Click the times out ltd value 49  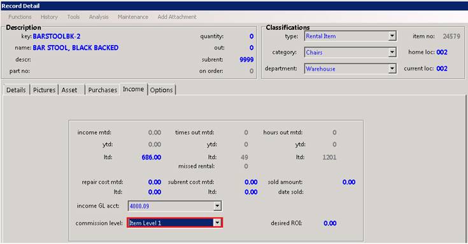tap(244, 158)
